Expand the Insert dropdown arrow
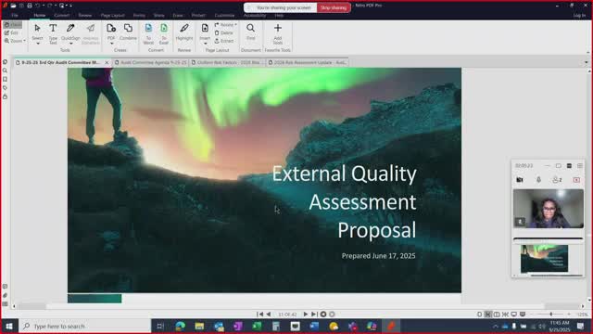Screen dimensions: 593x334 [x=205, y=44]
